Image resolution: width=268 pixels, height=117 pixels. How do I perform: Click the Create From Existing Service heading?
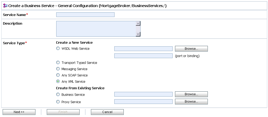click(x=80, y=88)
